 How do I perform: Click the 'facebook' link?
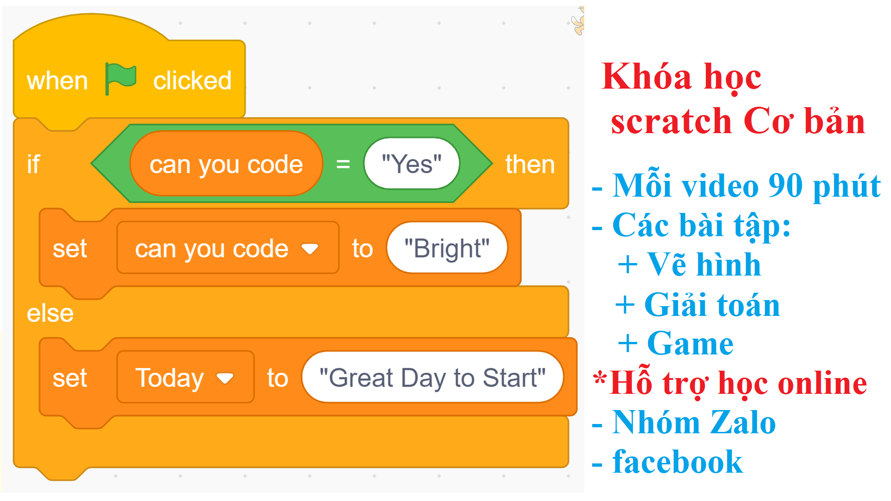click(x=678, y=461)
